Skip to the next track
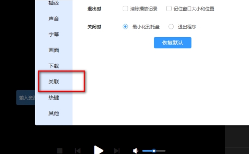 tap(117, 151)
